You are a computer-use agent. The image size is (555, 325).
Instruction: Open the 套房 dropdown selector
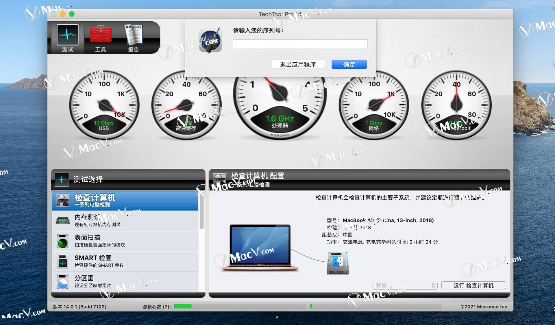(404, 285)
